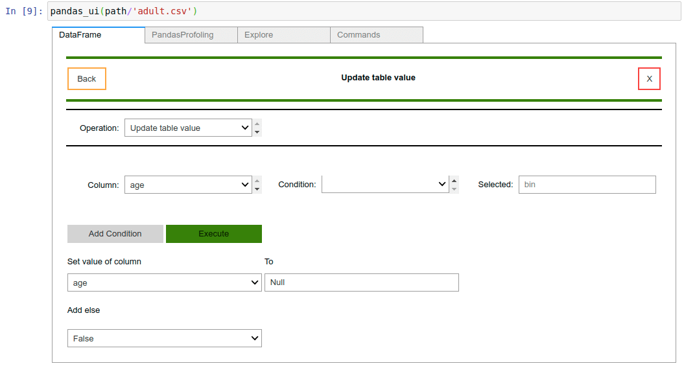The image size is (684, 368).
Task: Open the Explore tab
Action: point(283,35)
